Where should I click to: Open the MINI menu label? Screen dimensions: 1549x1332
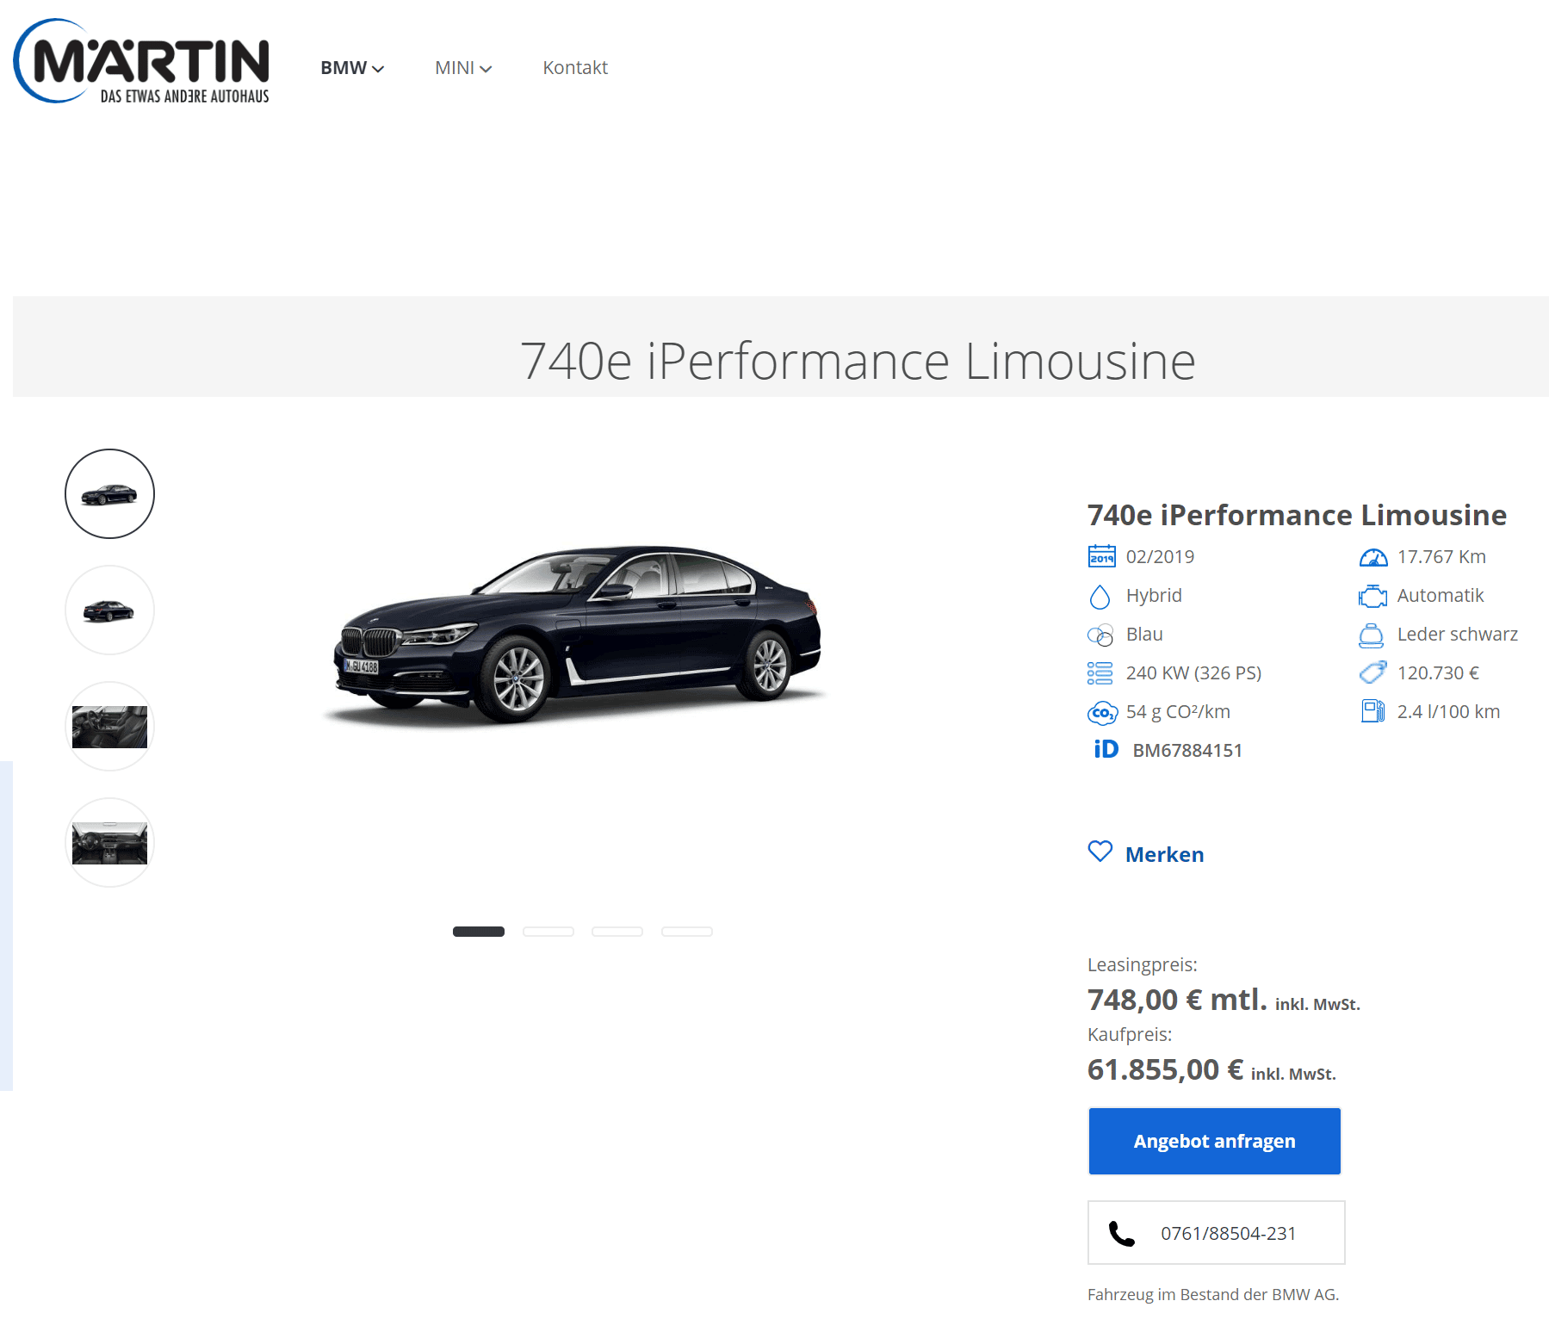[455, 67]
